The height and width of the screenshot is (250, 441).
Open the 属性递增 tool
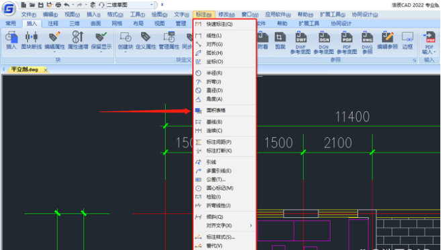[78, 41]
